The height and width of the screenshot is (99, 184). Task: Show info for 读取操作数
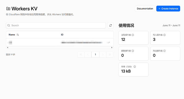point(133,35)
